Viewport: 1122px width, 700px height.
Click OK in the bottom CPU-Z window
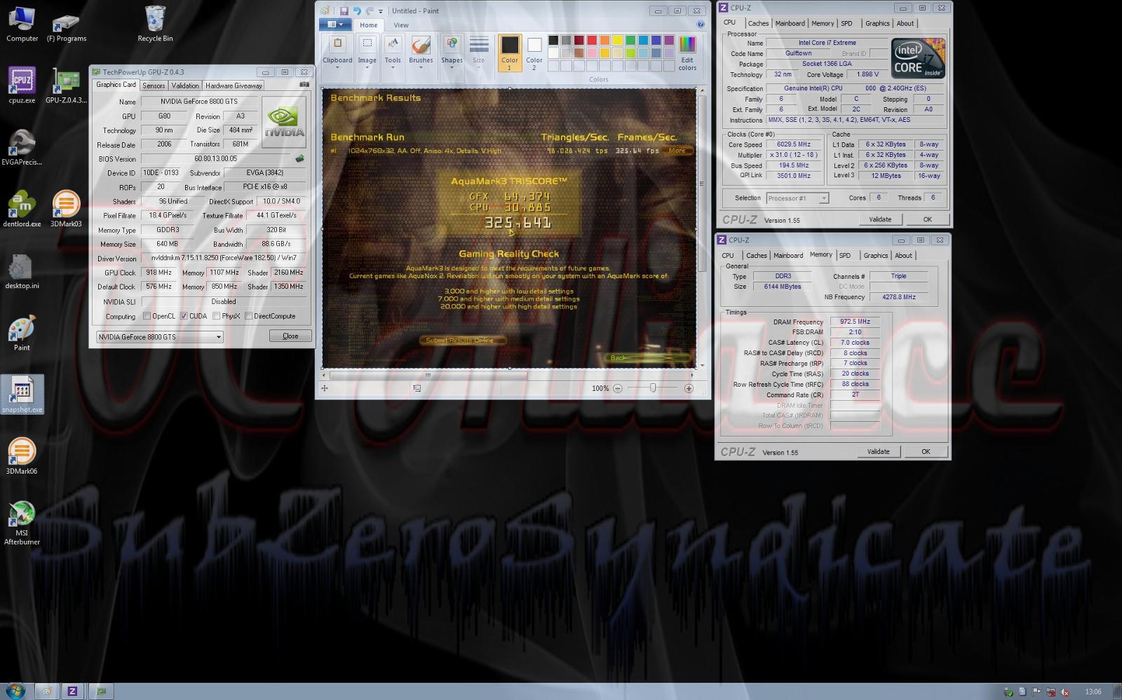point(926,452)
